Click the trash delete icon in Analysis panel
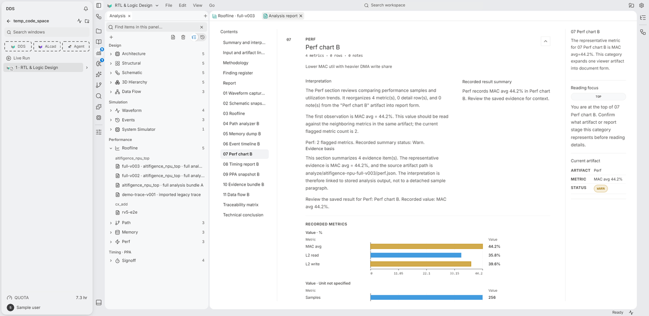 (x=183, y=37)
